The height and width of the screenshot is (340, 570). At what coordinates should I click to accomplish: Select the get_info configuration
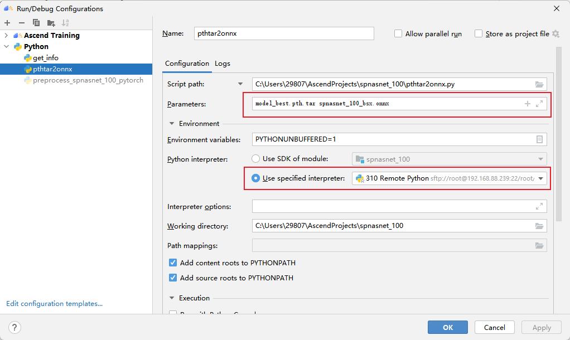(x=46, y=57)
